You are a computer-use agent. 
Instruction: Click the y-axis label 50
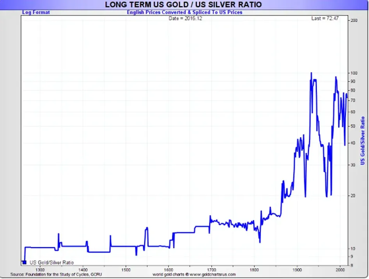point(353,126)
